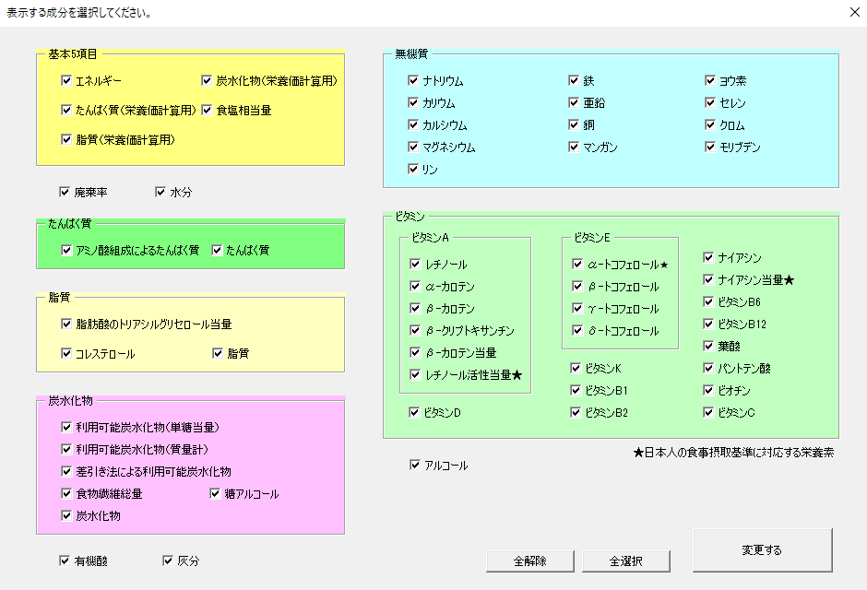
Task: Toggle the α-トコフェロール★ checkbox
Action: coord(577,265)
